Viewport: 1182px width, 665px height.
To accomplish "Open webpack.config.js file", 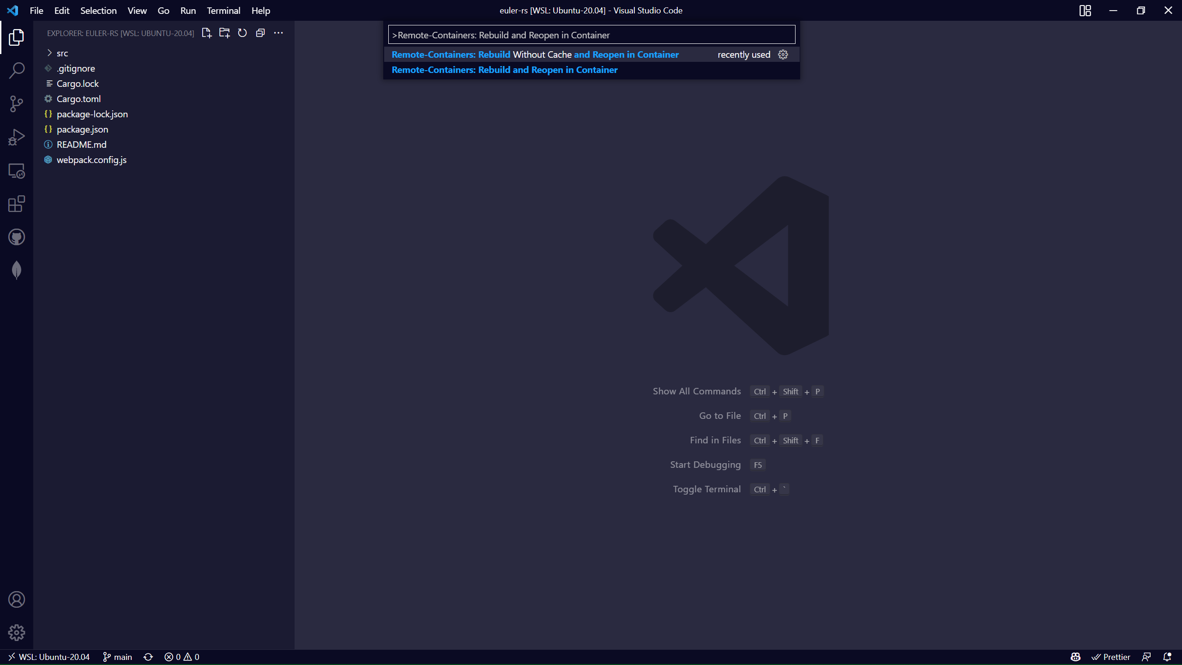I will pyautogui.click(x=164, y=160).
